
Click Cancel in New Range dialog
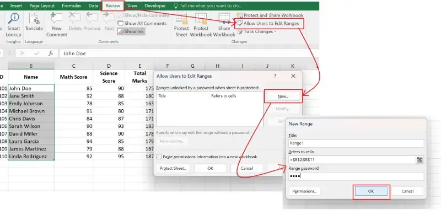[x=407, y=191]
